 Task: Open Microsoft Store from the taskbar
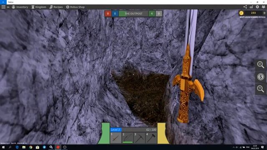(x=38, y=147)
